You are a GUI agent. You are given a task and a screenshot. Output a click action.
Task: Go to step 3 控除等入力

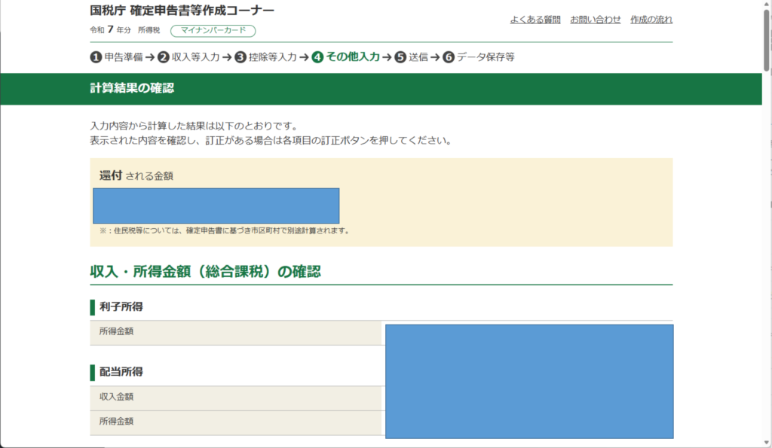coord(270,57)
